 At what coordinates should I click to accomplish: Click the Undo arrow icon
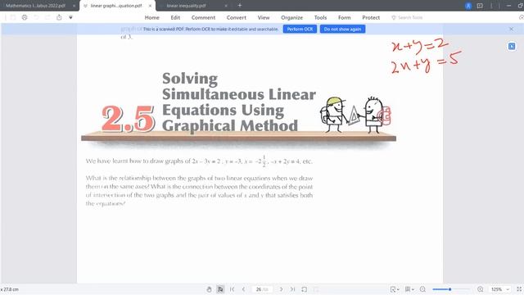click(x=36, y=17)
